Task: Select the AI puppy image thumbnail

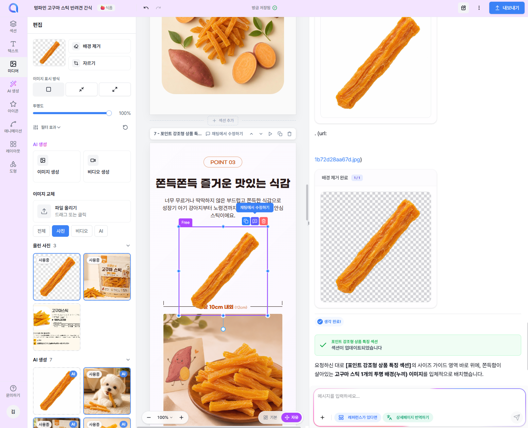Action: pyautogui.click(x=107, y=391)
